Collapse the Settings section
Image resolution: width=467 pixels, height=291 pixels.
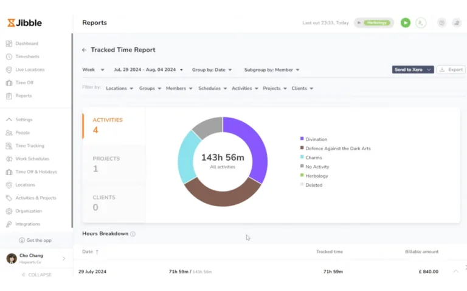coord(9,119)
